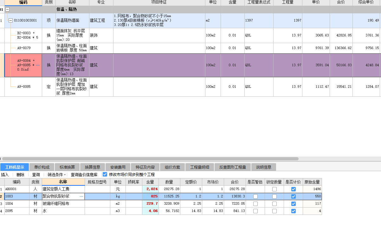This screenshot has height=225, width=381.
Task: Click the 13830.3 合价 cell in materials table
Action: click(235, 196)
